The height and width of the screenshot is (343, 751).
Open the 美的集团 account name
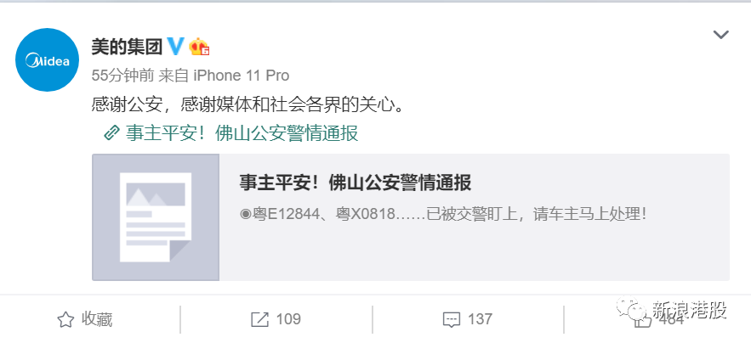128,47
